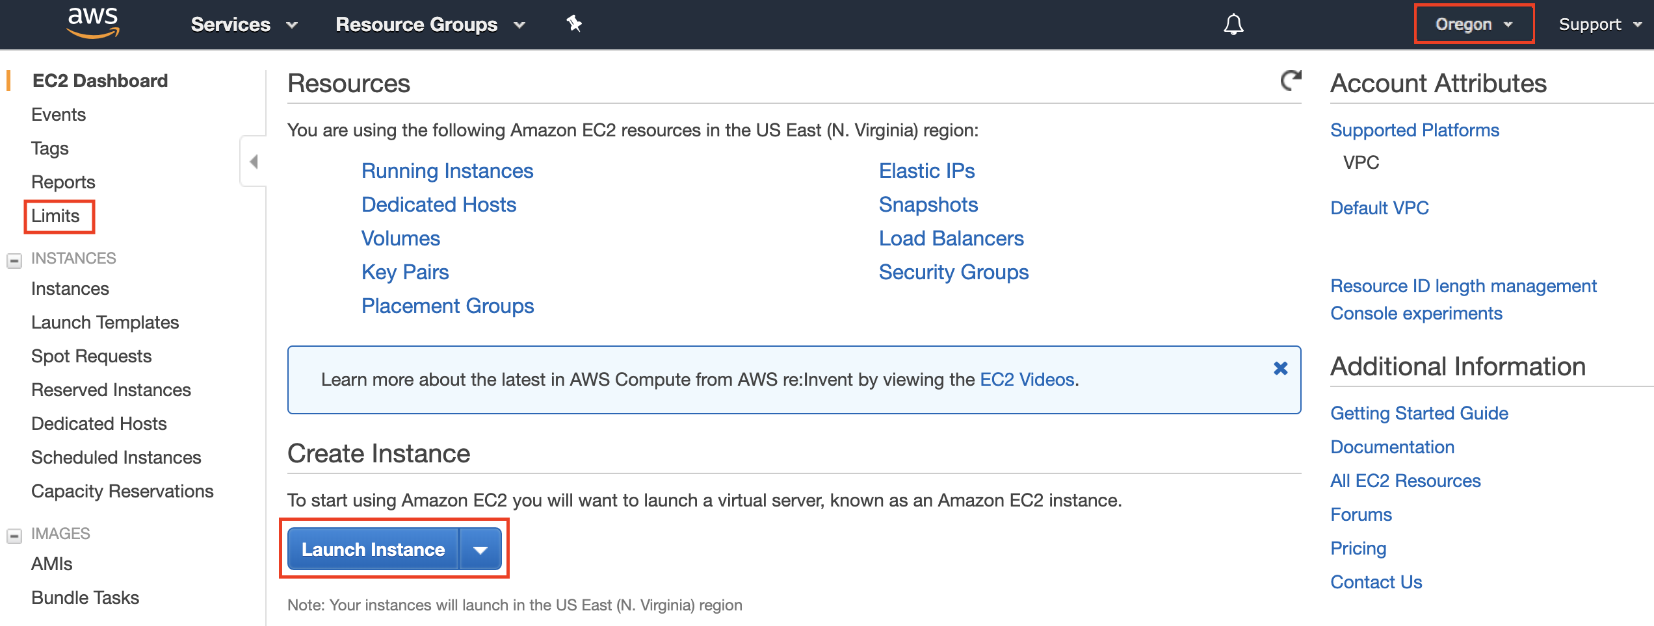Open the Getting Started Guide link
This screenshot has width=1654, height=626.
tap(1419, 413)
